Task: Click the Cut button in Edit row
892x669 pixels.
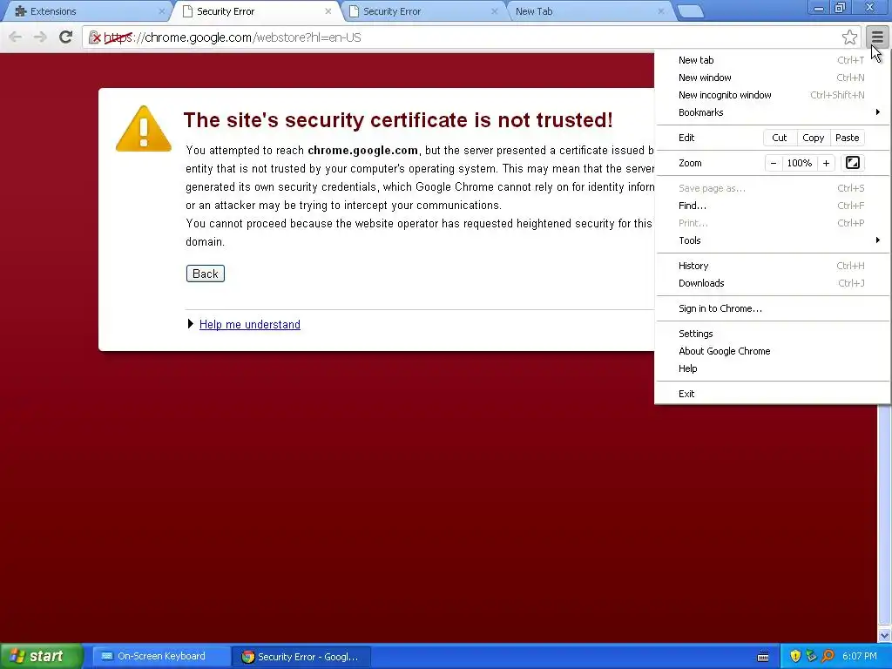Action: pos(780,138)
